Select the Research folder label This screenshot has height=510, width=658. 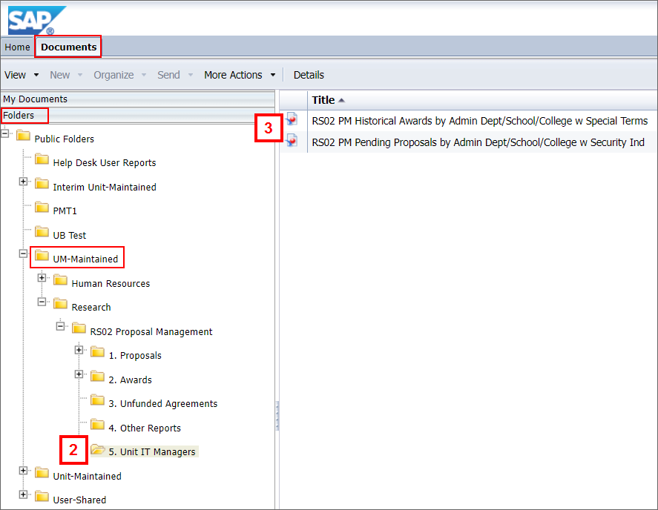click(x=91, y=308)
